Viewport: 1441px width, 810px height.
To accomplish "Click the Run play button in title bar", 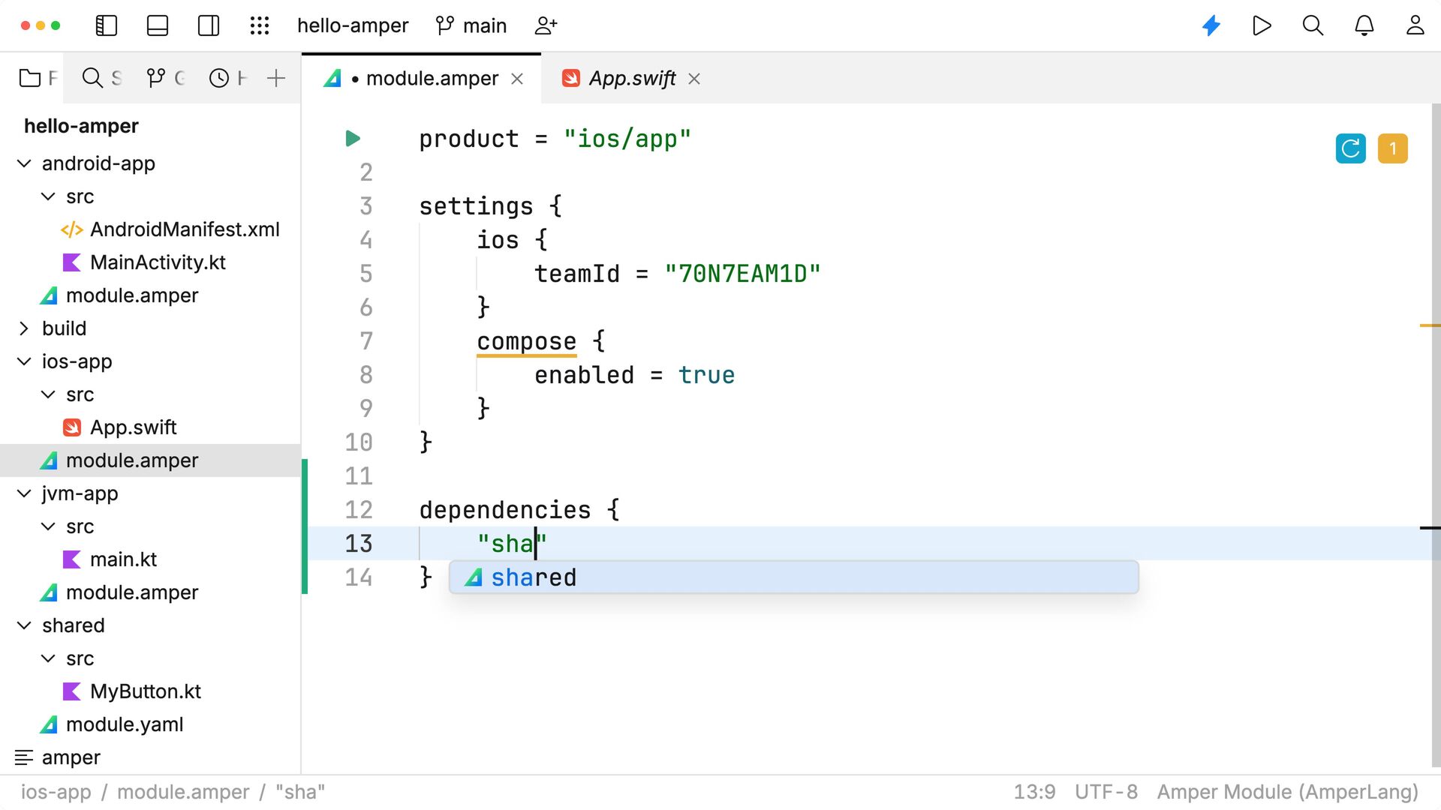I will coord(1262,25).
